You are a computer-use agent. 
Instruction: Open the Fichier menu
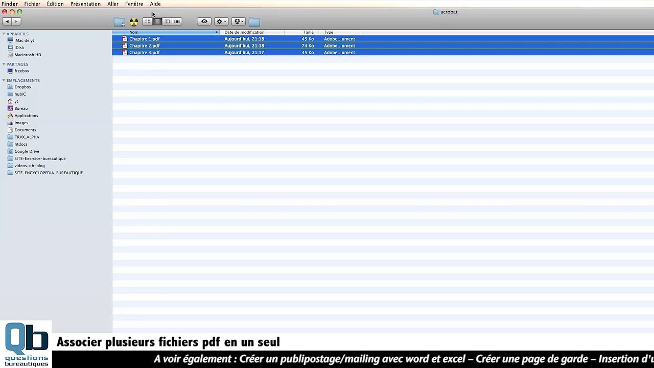pos(32,4)
